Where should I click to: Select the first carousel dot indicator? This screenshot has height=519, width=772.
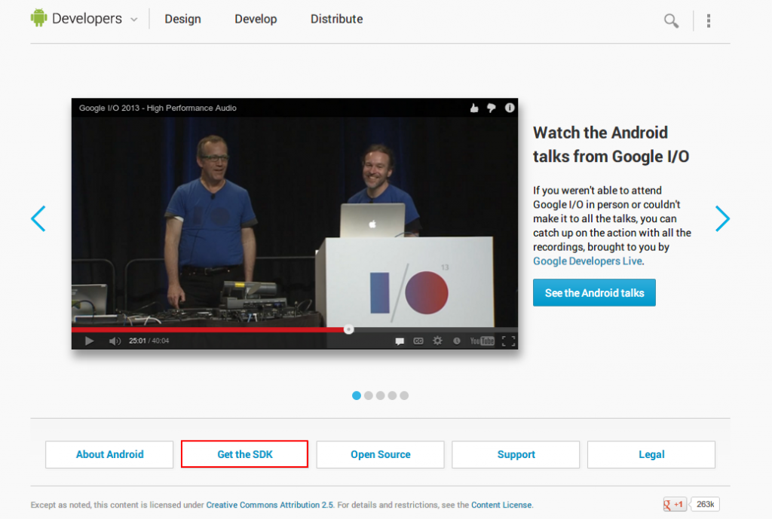(357, 395)
